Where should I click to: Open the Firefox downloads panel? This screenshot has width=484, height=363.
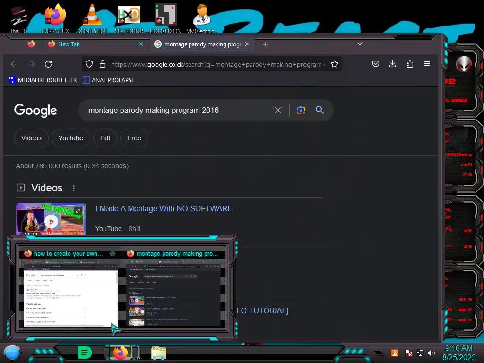(x=393, y=64)
